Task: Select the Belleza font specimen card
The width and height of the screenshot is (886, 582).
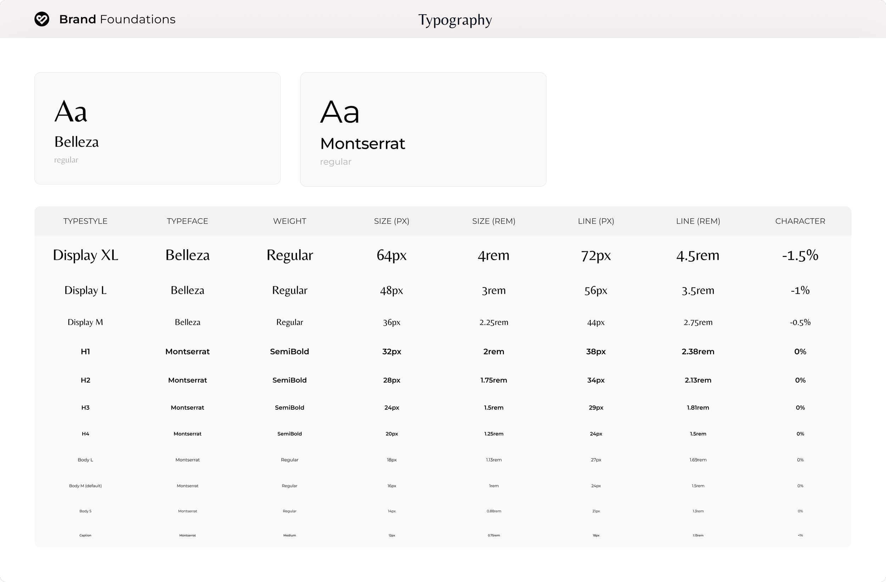Action: [157, 128]
